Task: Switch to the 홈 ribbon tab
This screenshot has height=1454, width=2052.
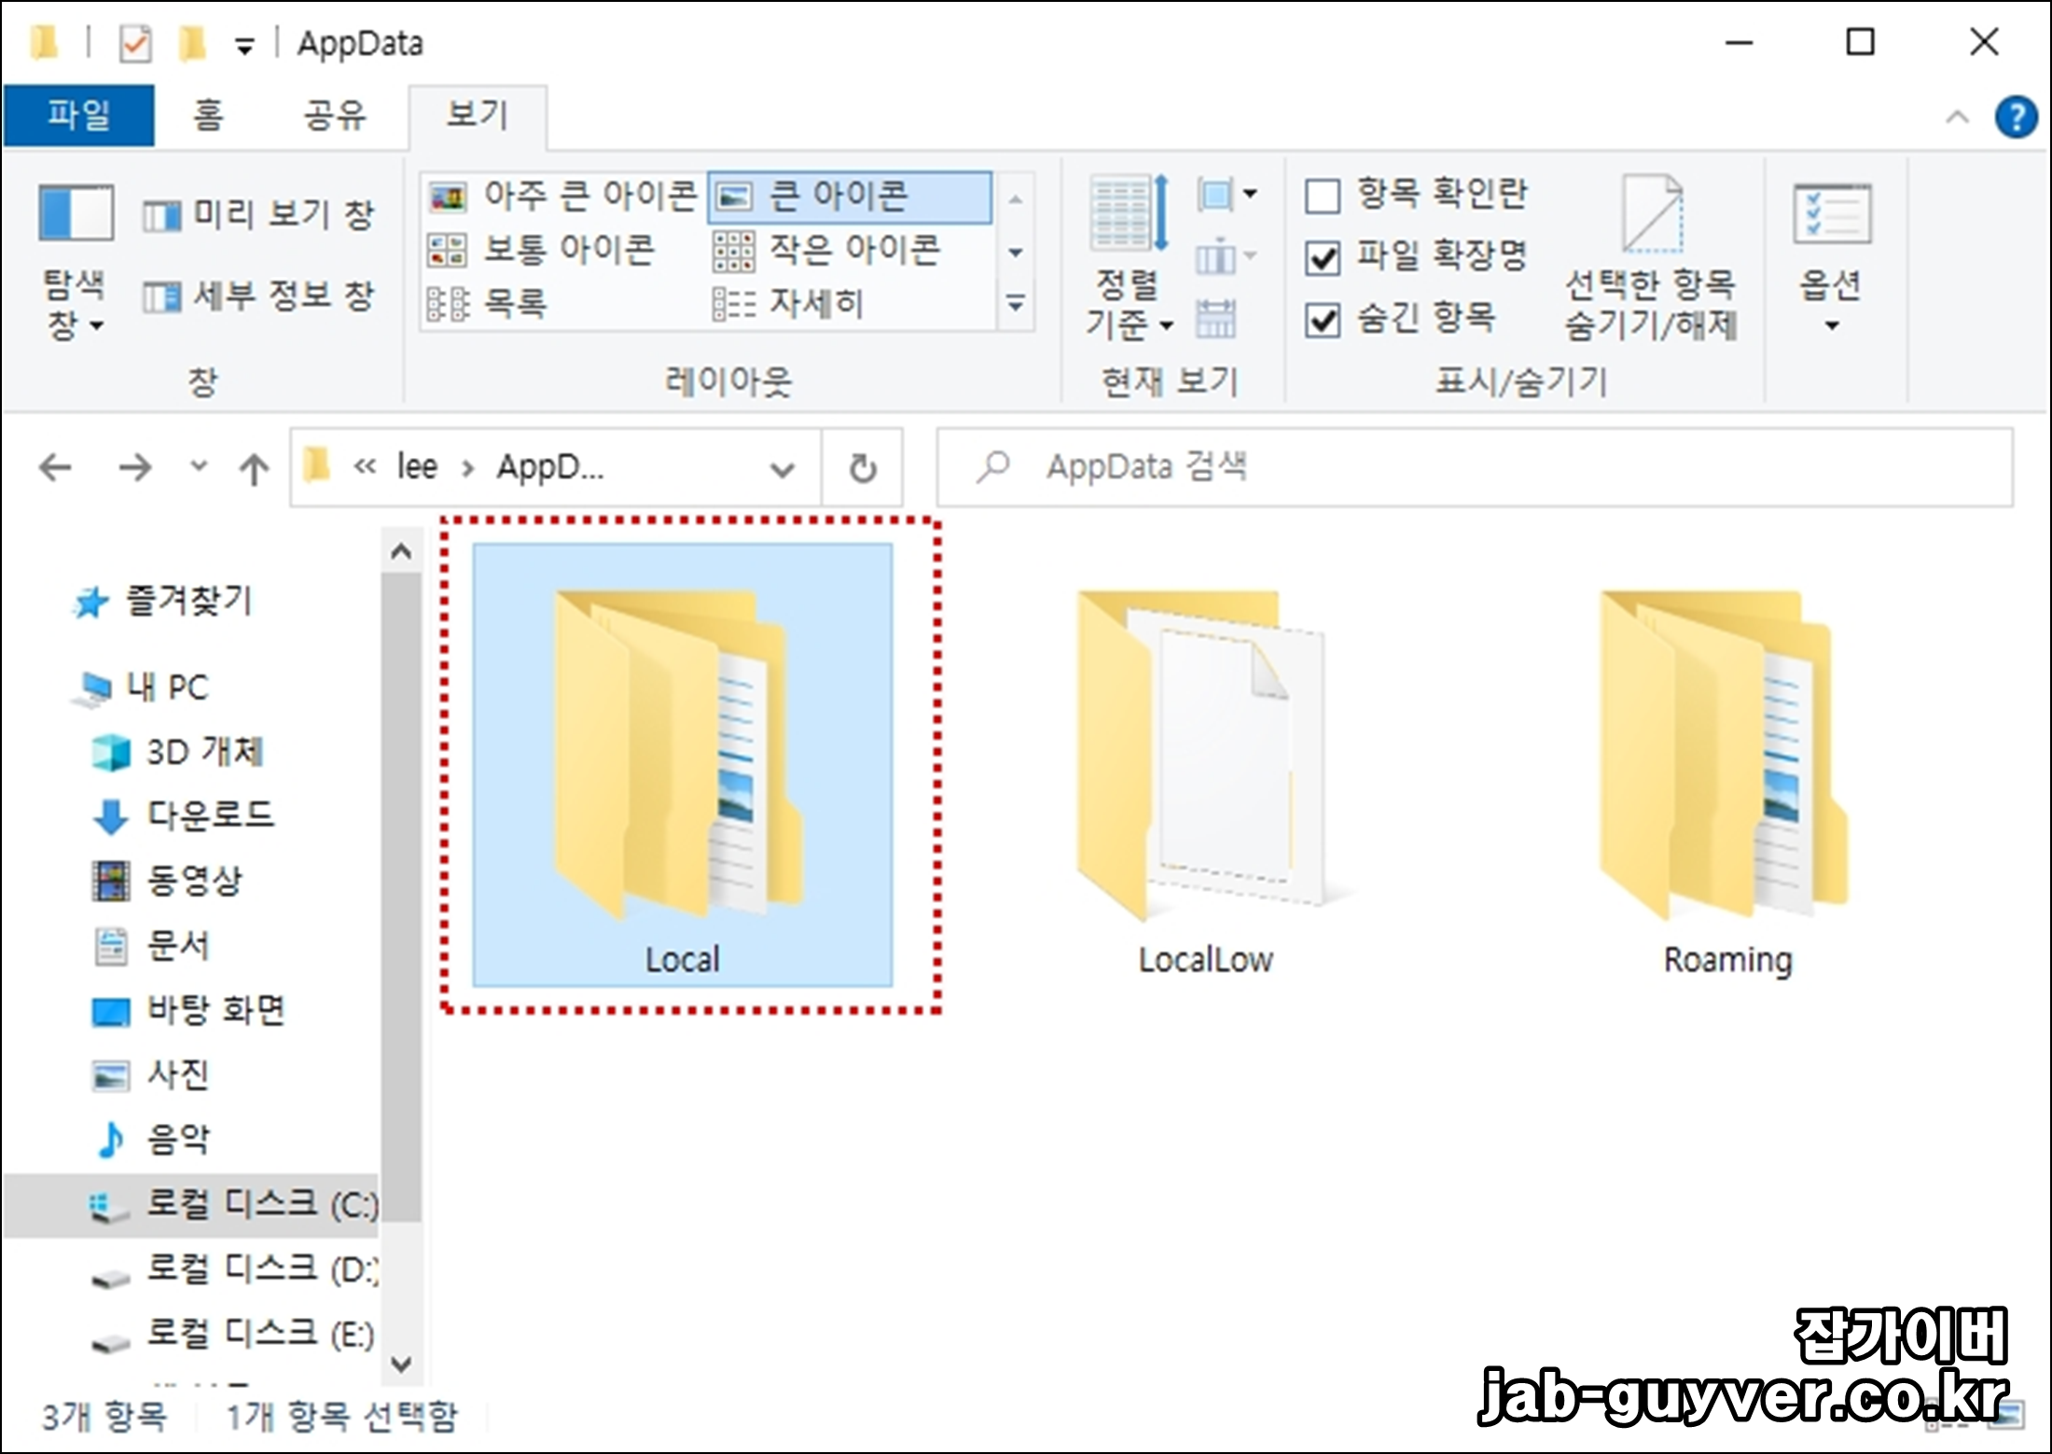Action: [x=208, y=116]
